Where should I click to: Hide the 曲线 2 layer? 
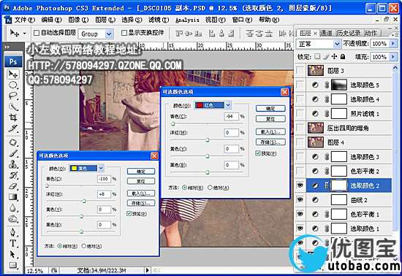[300, 200]
